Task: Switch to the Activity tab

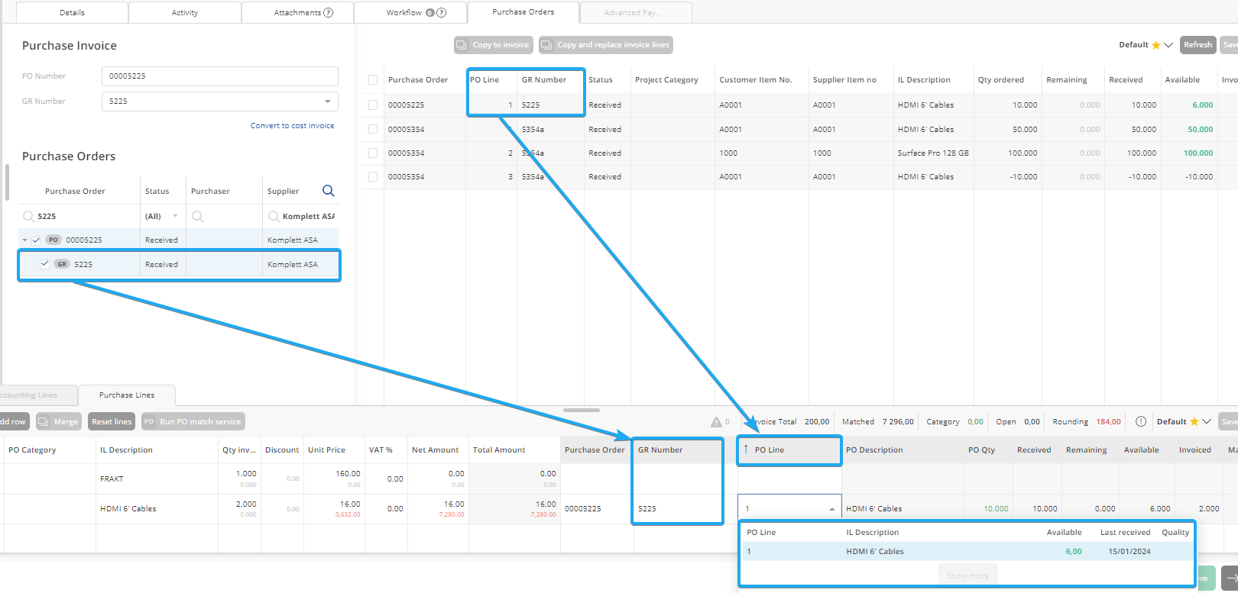Action: tap(184, 13)
